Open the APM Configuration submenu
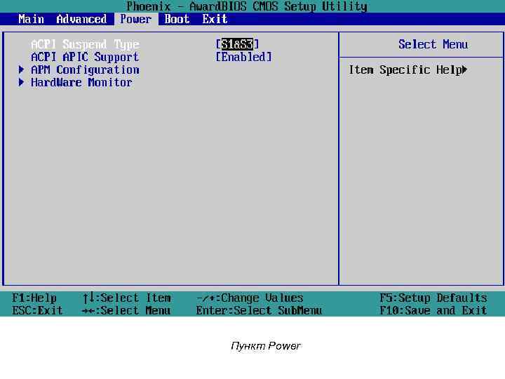Image resolution: width=505 pixels, height=379 pixels. tap(85, 70)
